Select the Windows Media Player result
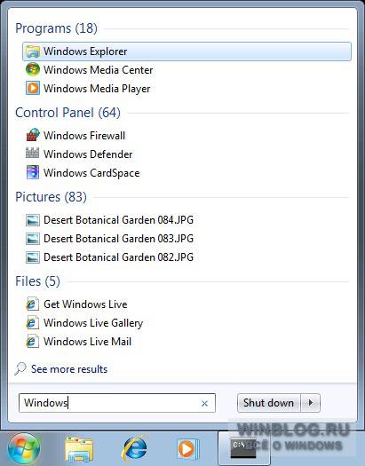Image resolution: width=365 pixels, height=466 pixels. (x=97, y=89)
